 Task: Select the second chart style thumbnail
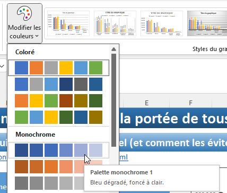(115, 23)
